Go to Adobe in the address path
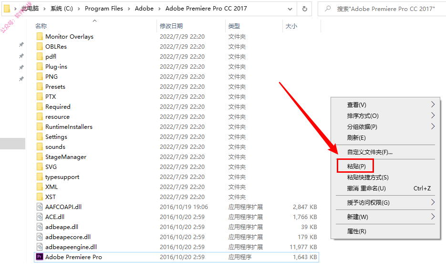Screen dimensions: 446x272 pos(144,9)
